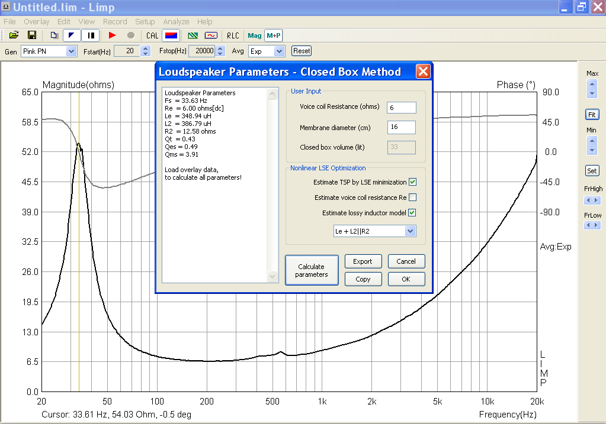Click the RLC measurement toolbar icon
Image resolution: width=606 pixels, height=424 pixels.
click(x=233, y=35)
